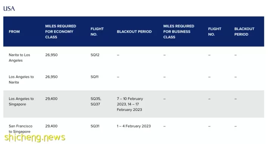Click the 29,400 miles for San Francisco to Singapore
Screen dimensions: 268x144
[51, 126]
